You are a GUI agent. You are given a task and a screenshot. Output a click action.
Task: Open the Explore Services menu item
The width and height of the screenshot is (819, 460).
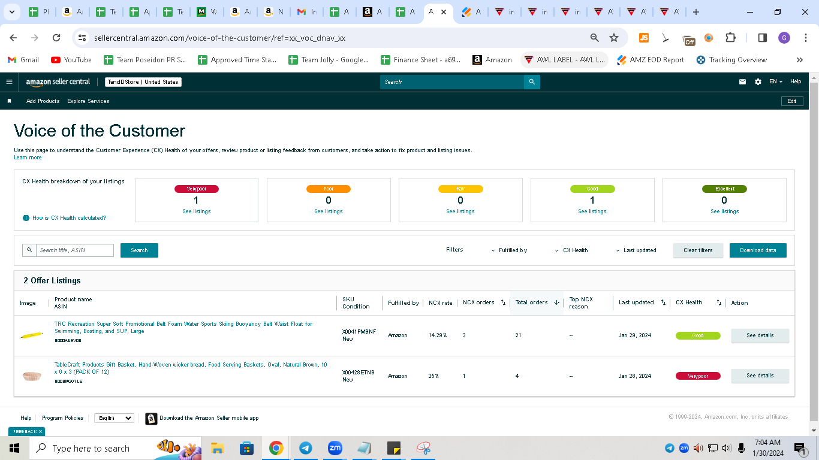(88, 101)
